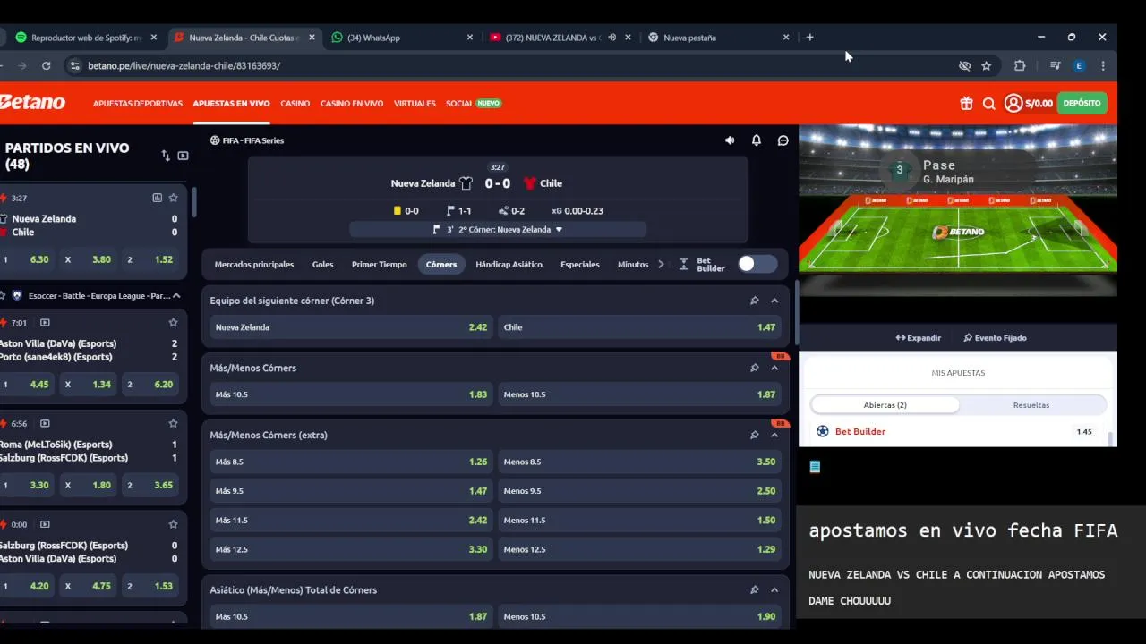
Task: Open the Apuestas Deportivas menu
Action: click(138, 104)
